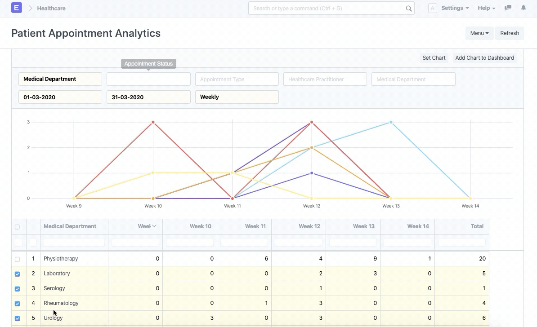Uncheck the Laboratory row checkbox

18,274
